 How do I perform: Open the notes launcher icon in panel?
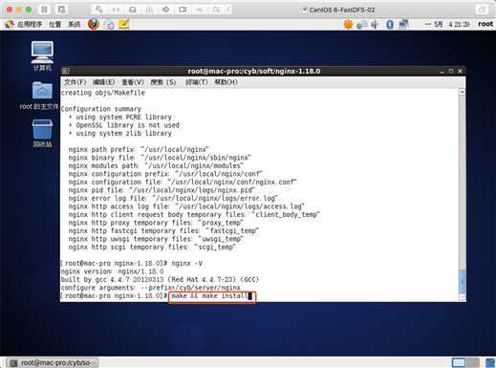tap(124, 24)
